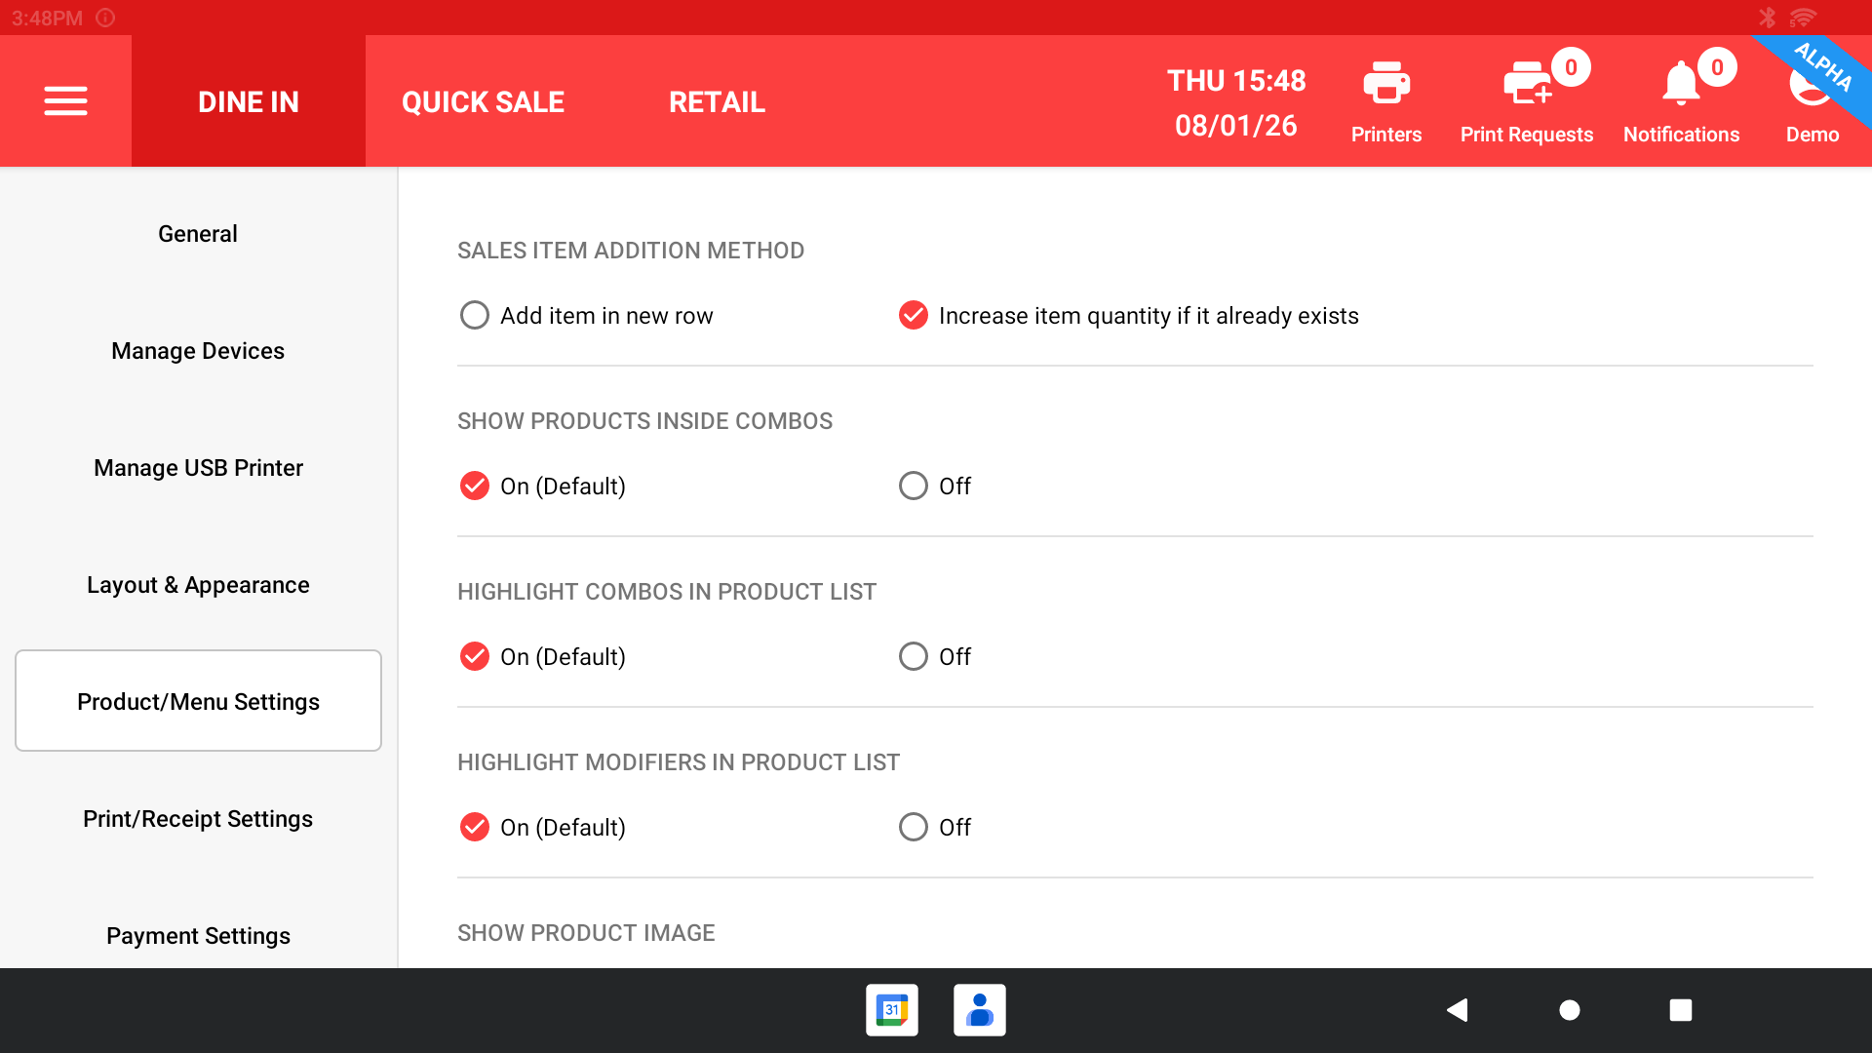
Task: Switch to the Quick Sale tab
Action: (483, 101)
